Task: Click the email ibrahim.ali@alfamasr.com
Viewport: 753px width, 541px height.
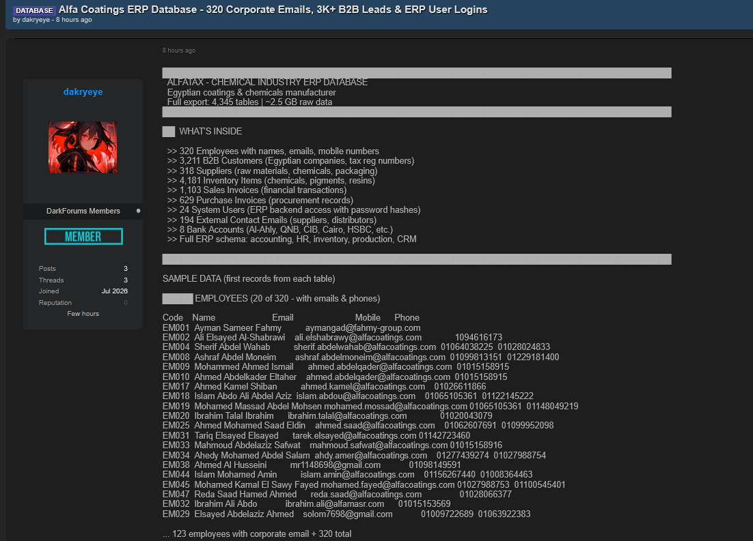Action: tap(335, 504)
